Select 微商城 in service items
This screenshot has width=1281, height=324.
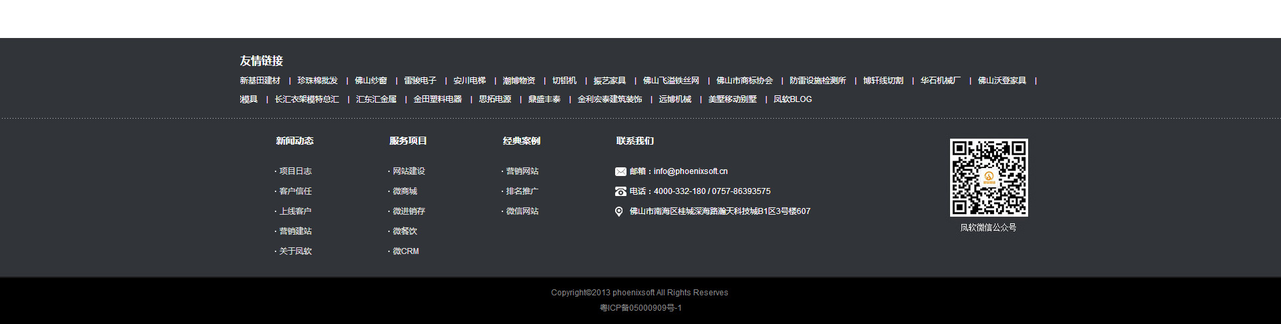tap(404, 191)
